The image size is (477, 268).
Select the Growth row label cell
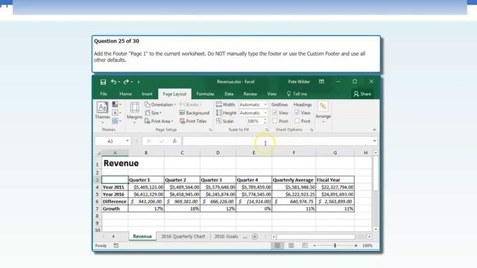tap(115, 208)
